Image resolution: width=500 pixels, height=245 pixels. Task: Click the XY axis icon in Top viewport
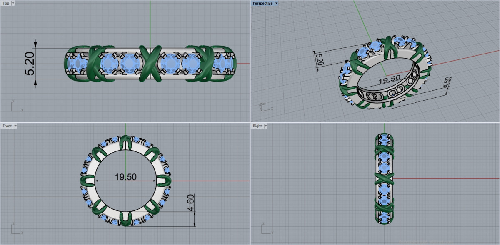click(x=17, y=106)
